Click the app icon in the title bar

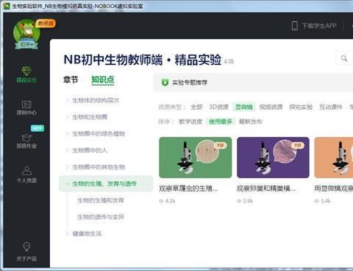pyautogui.click(x=7, y=6)
